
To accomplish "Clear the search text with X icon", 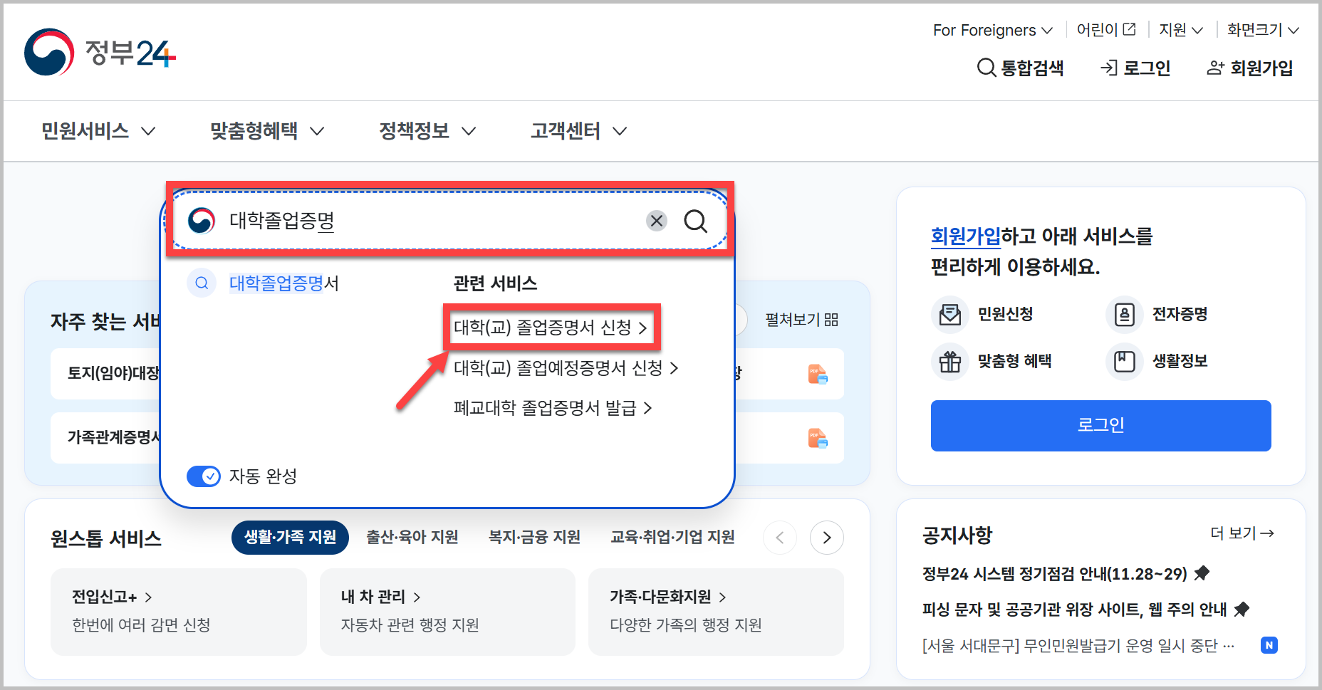I will click(656, 221).
